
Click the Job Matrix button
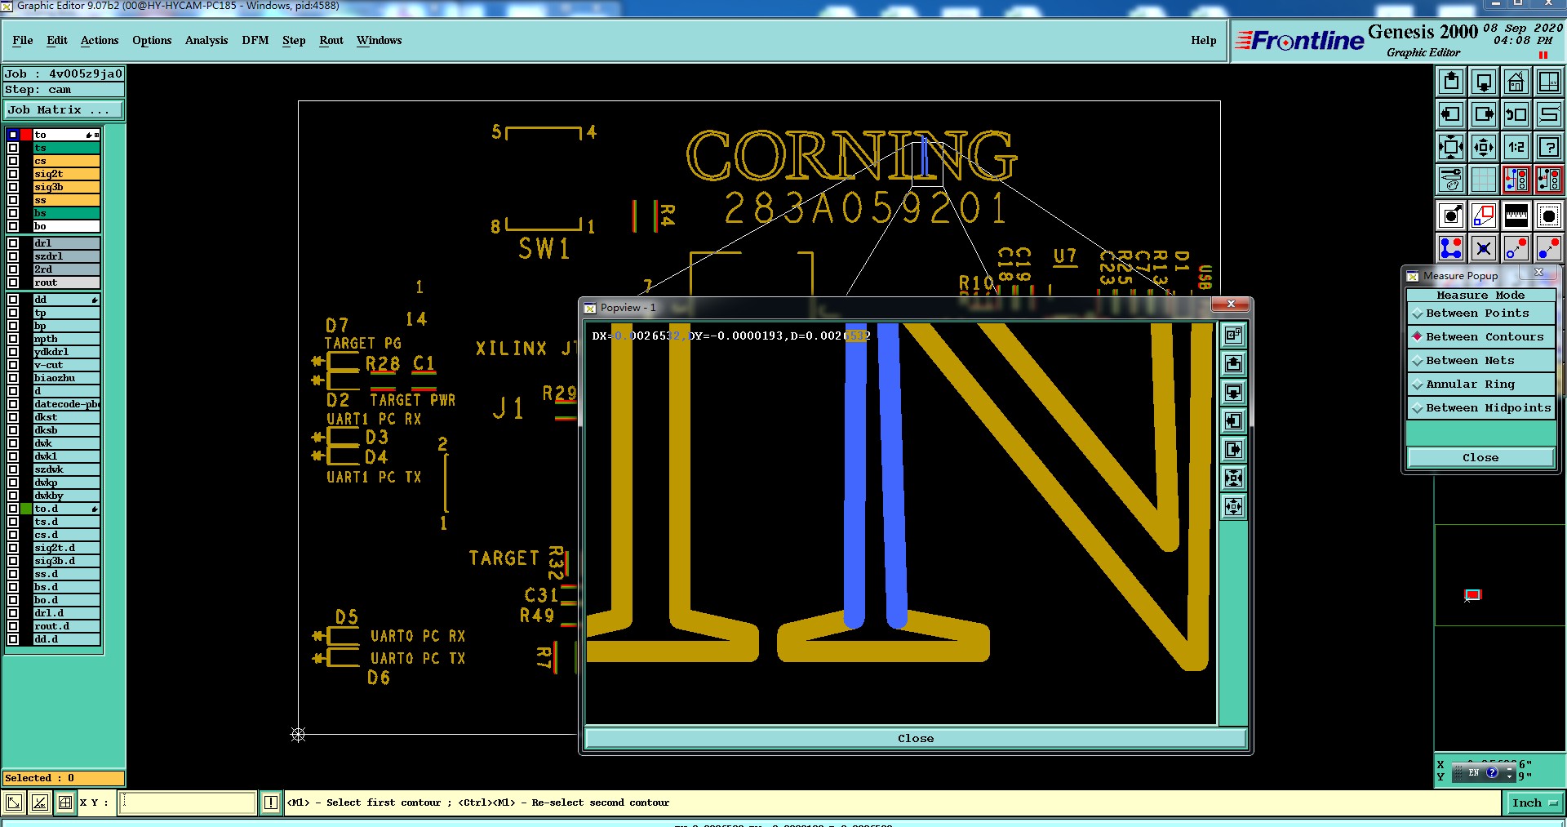point(64,110)
